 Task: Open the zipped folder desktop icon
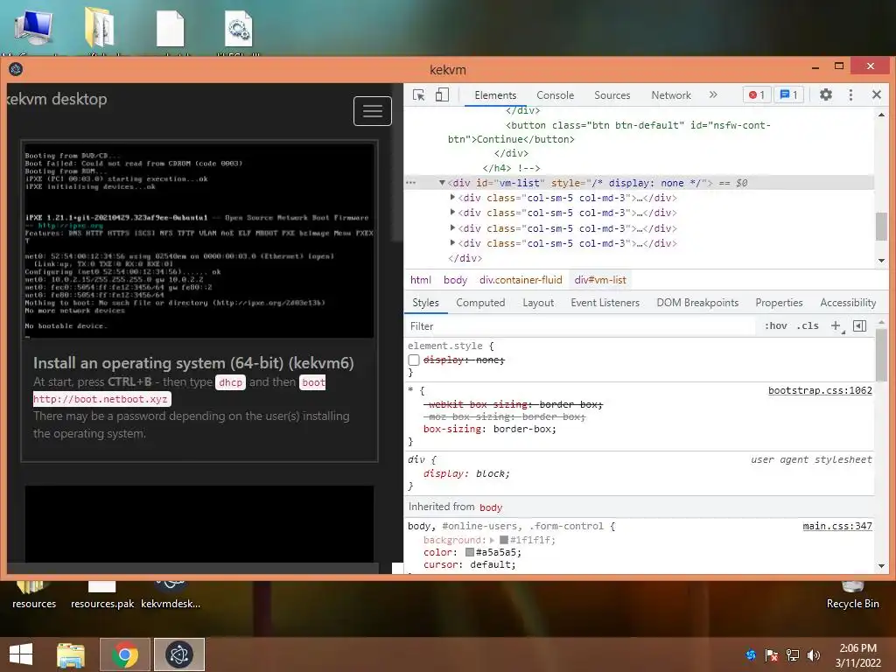[x=100, y=27]
